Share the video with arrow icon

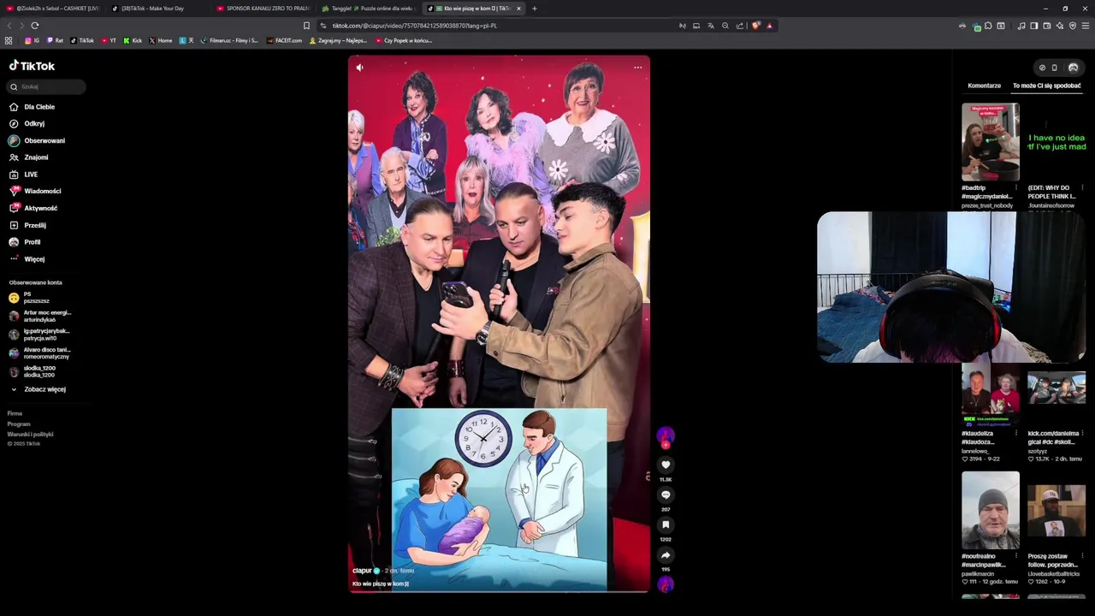[666, 554]
